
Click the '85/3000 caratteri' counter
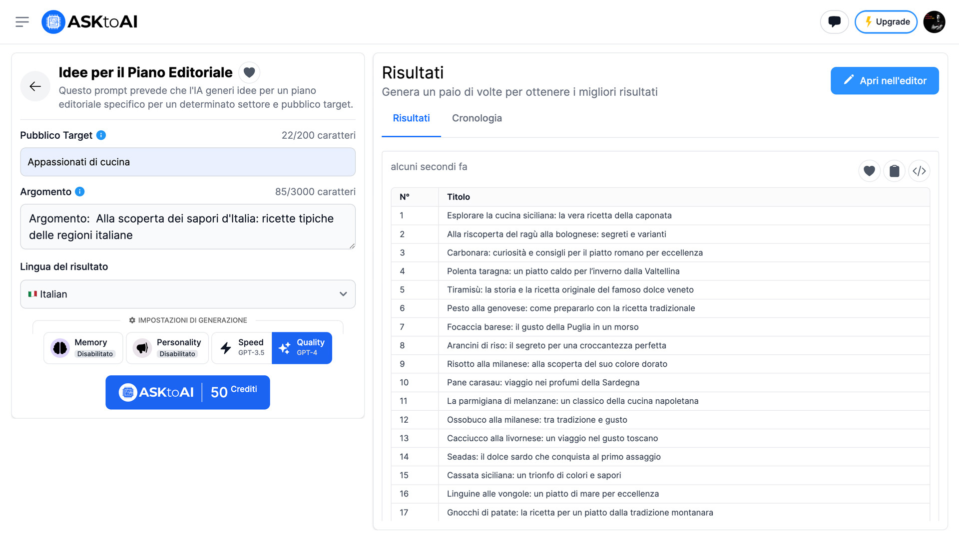[315, 192]
